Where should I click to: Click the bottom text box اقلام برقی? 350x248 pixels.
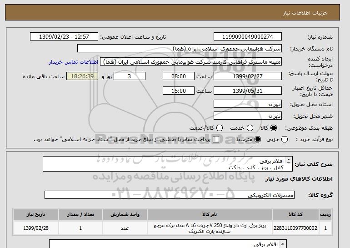coord(168,244)
